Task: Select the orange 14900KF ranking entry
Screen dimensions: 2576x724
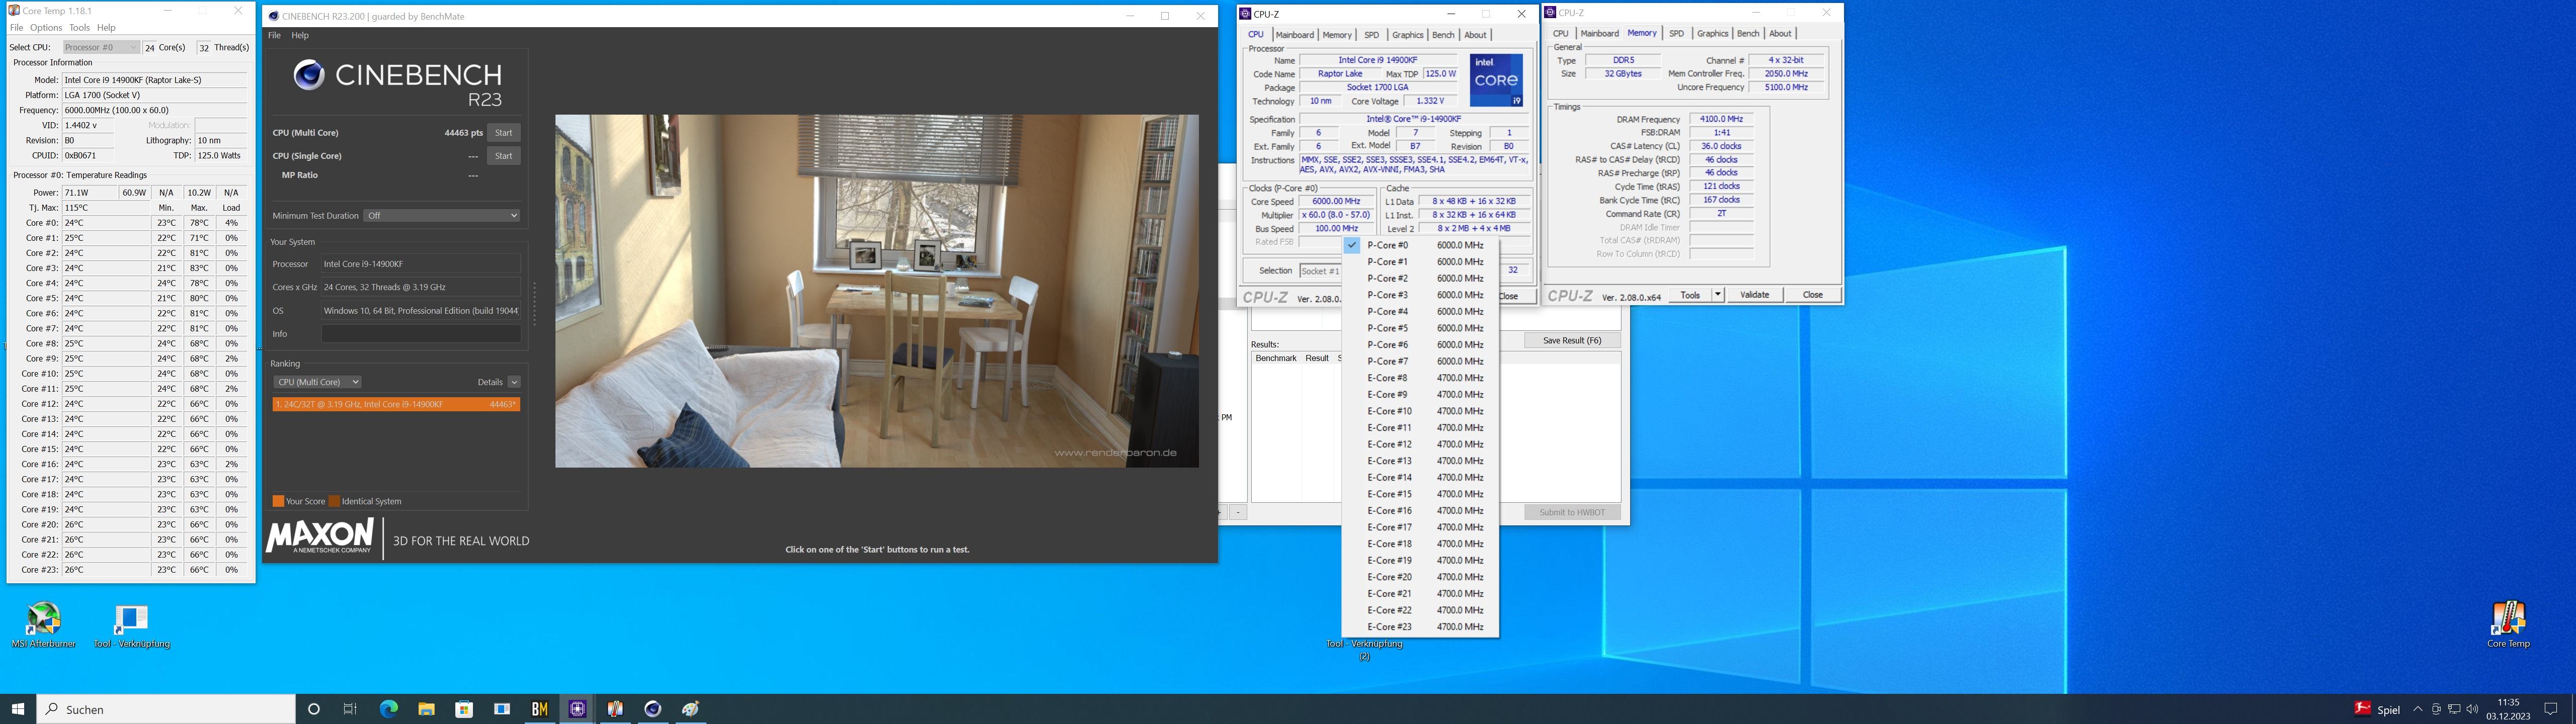Action: [396, 404]
